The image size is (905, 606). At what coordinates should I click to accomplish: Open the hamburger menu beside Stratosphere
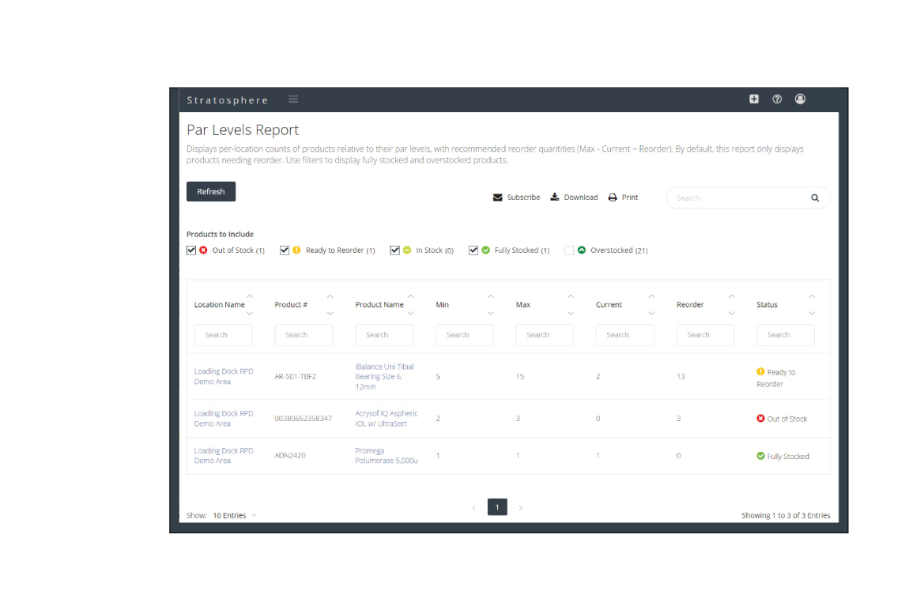point(293,100)
